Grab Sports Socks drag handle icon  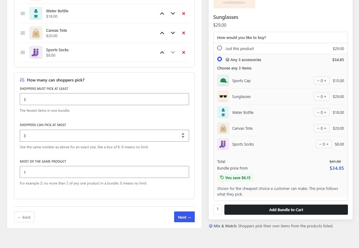click(x=23, y=52)
